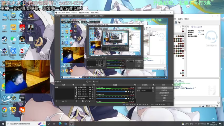224x126 pixels.
Task: Toggle lock on XDDZL image source
Action: pos(92,96)
